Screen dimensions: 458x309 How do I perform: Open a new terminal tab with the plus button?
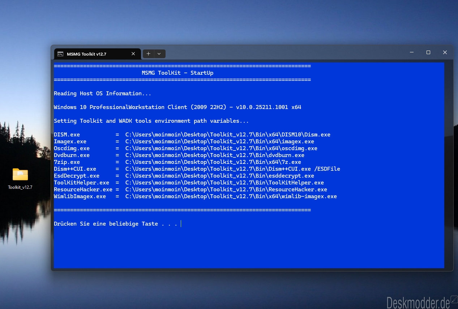(x=149, y=54)
